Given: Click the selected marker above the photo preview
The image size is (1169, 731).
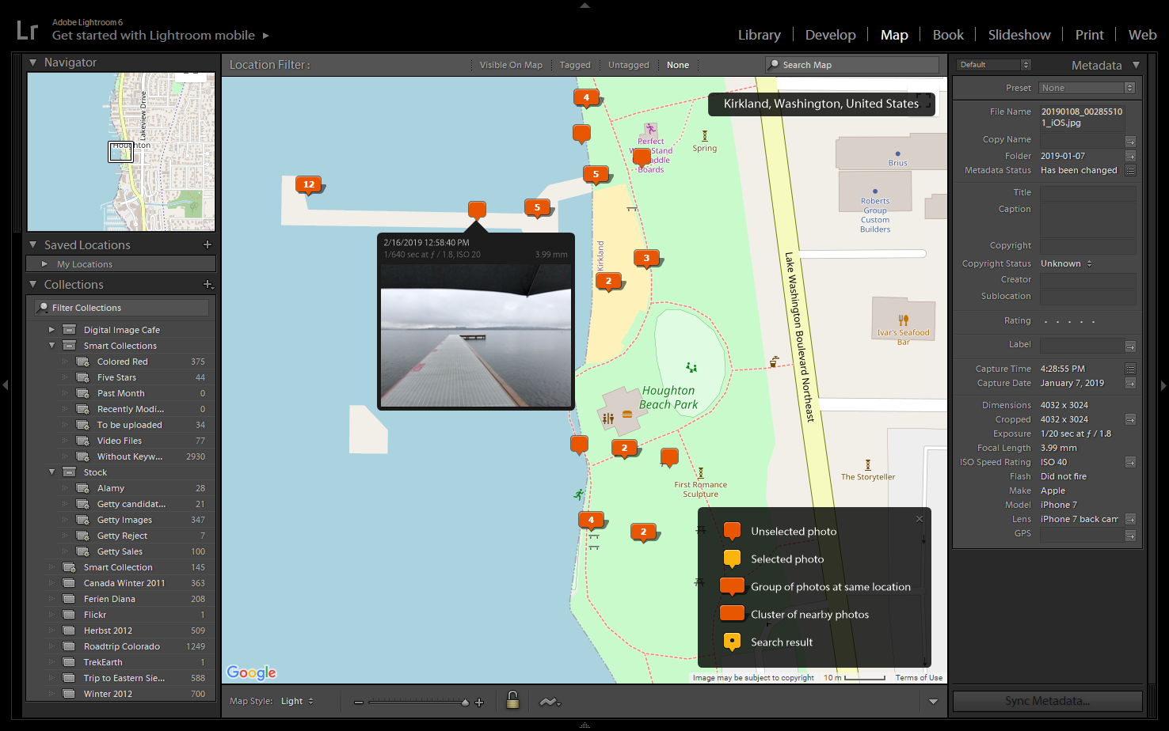Looking at the screenshot, I should point(477,210).
